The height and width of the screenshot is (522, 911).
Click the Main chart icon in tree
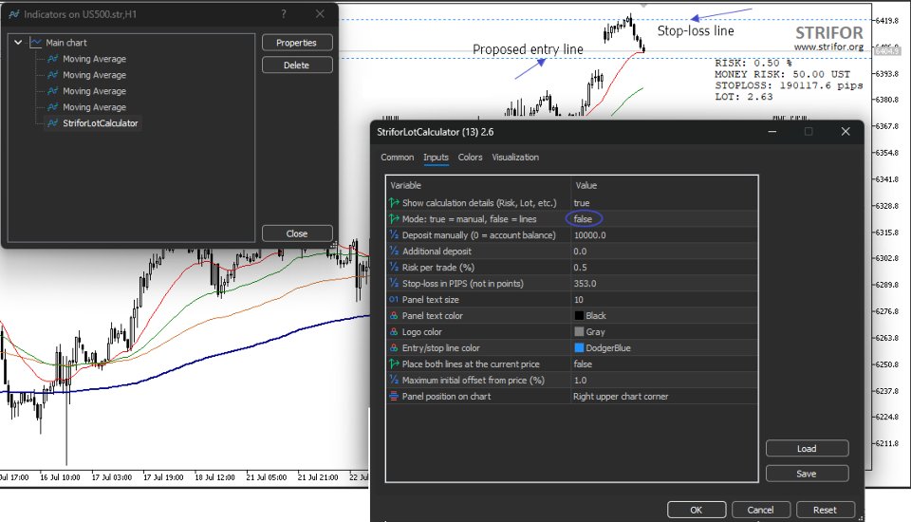(36, 43)
